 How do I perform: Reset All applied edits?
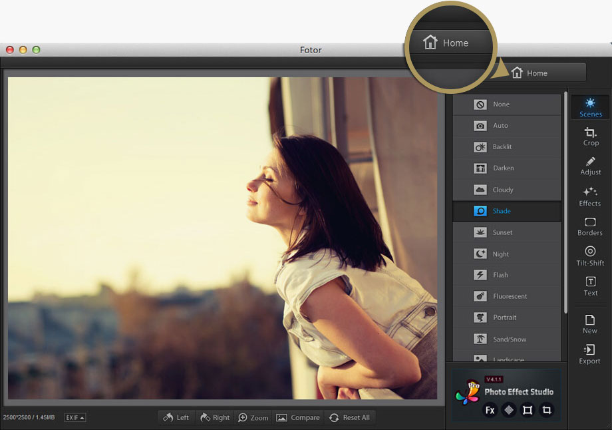tap(351, 417)
